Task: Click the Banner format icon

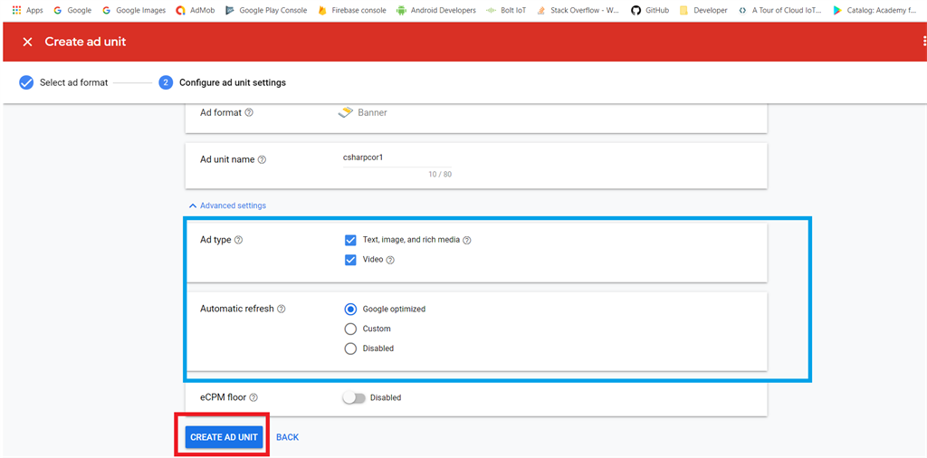Action: coord(345,112)
